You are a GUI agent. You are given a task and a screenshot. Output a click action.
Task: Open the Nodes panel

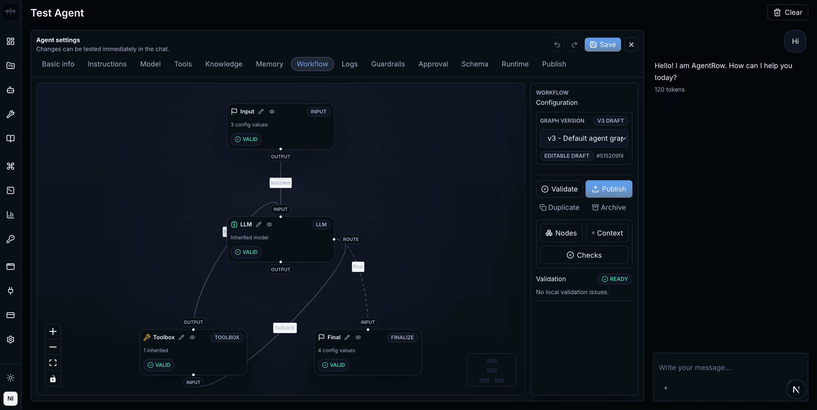pos(561,233)
